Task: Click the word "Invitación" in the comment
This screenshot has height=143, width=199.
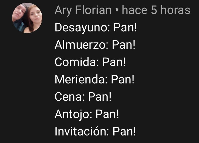Action: click(81, 131)
